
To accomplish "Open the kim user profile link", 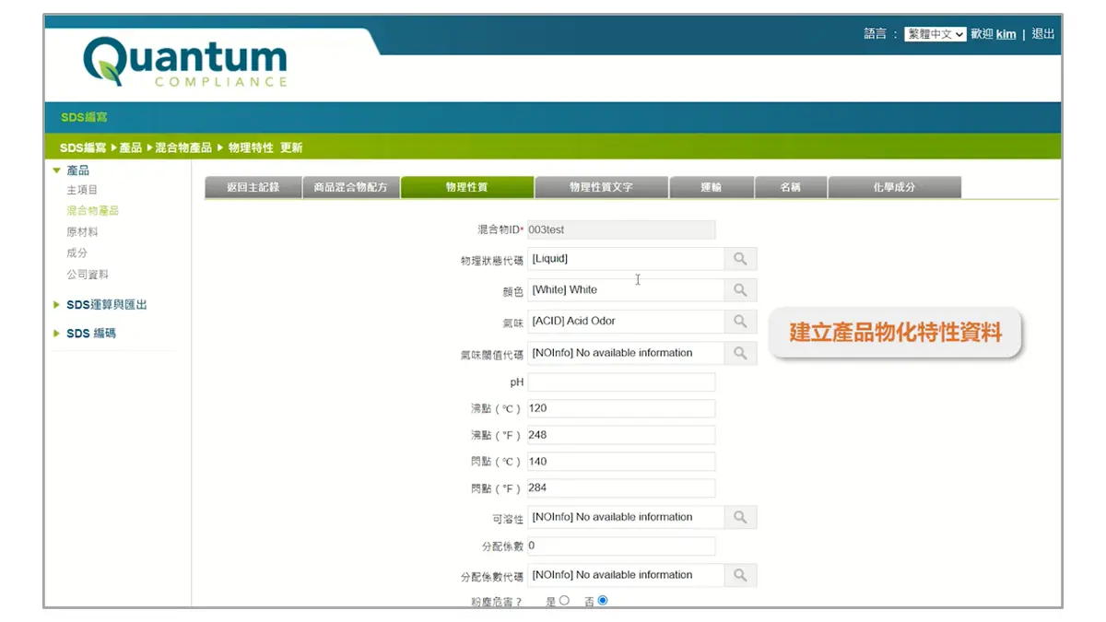I will pyautogui.click(x=1006, y=34).
